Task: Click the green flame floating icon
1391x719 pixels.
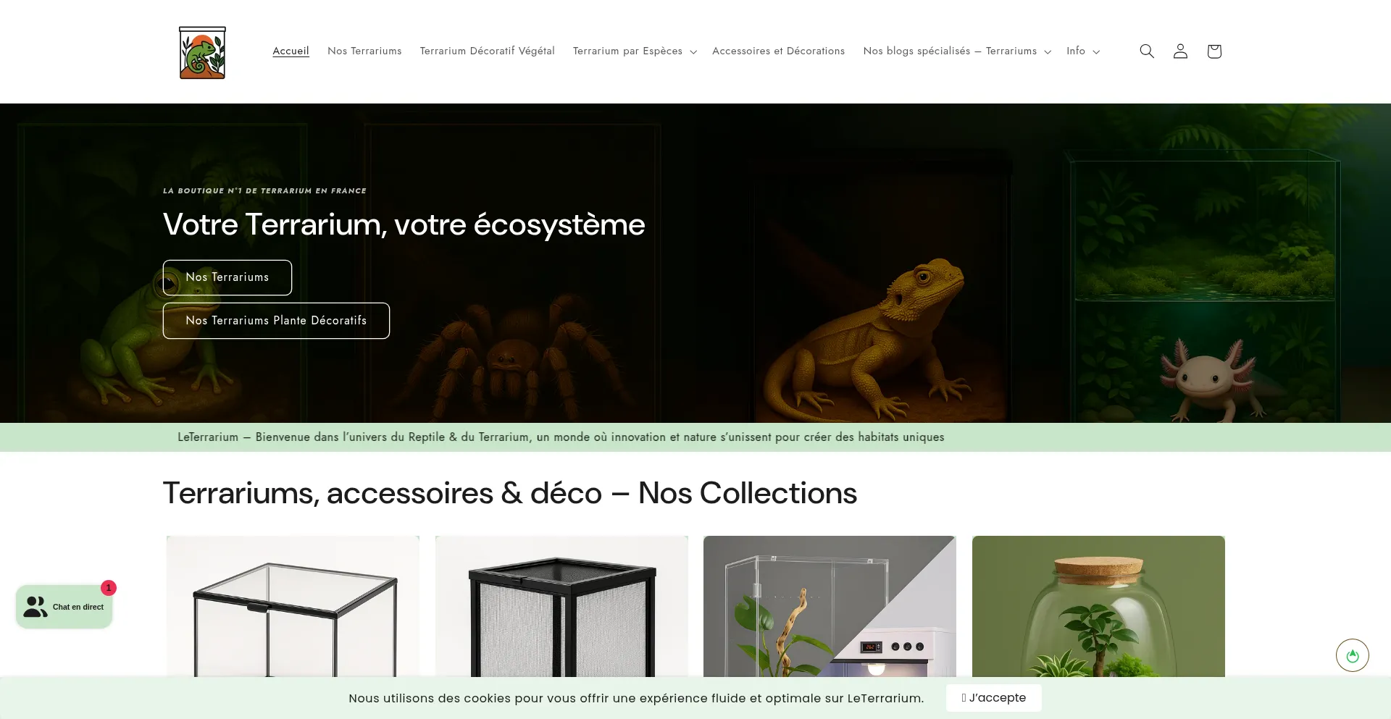Action: coord(1352,655)
